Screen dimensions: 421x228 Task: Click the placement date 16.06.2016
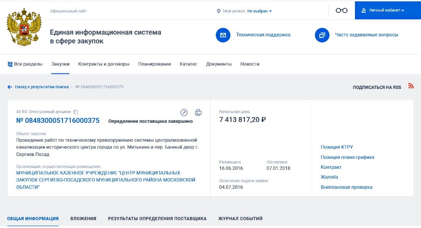tap(231, 168)
